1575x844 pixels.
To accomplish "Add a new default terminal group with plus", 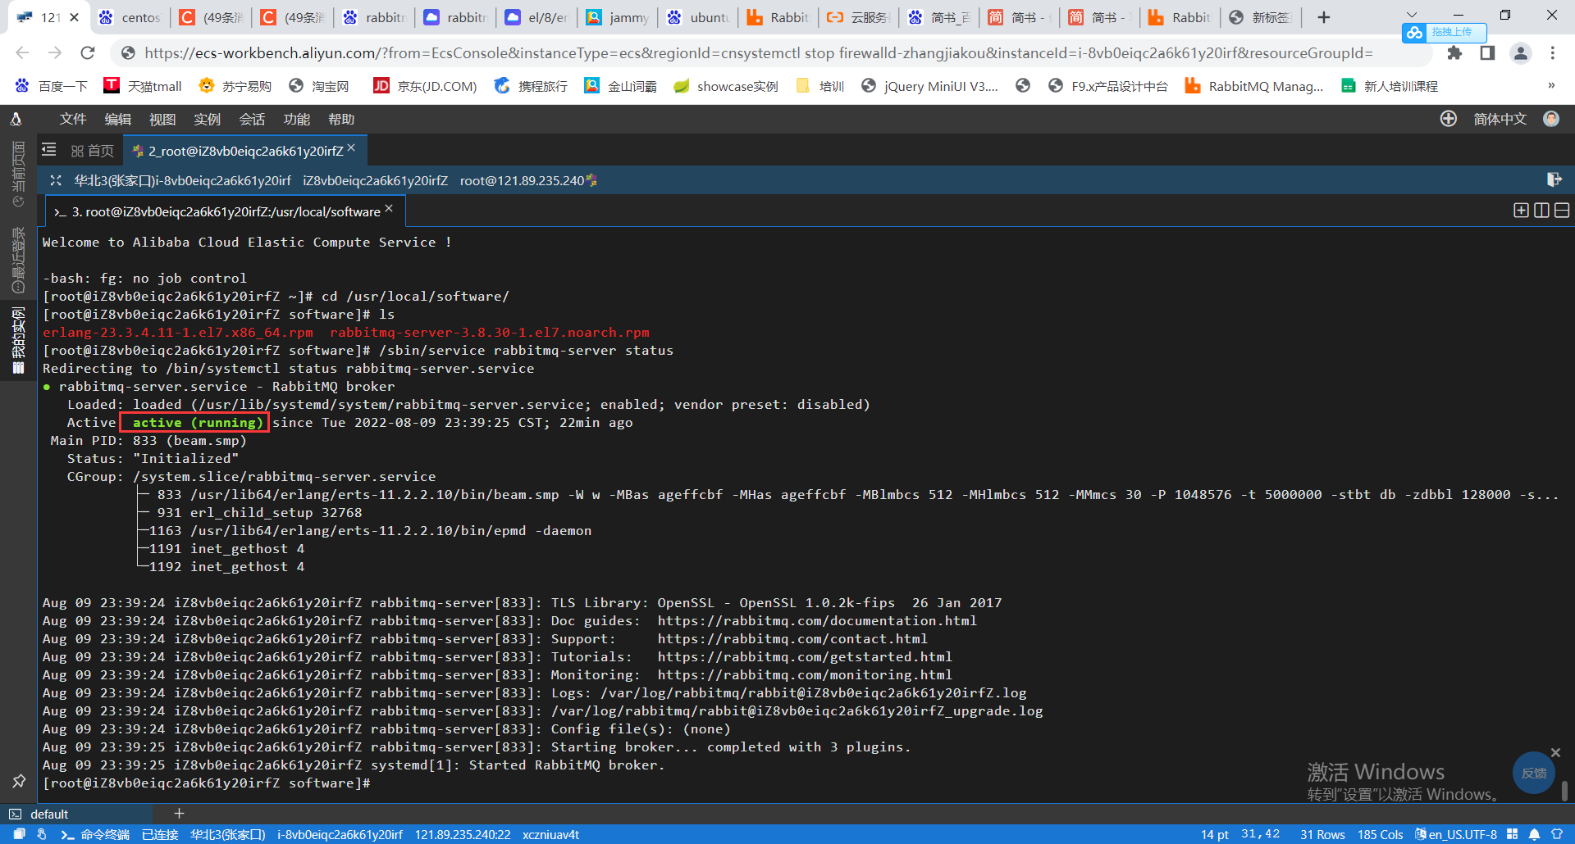I will pos(179,813).
